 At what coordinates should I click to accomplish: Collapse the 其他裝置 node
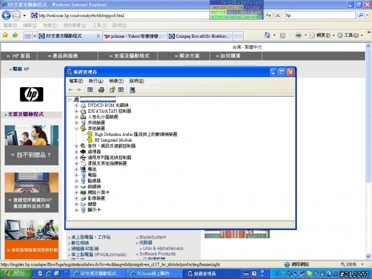76,128
